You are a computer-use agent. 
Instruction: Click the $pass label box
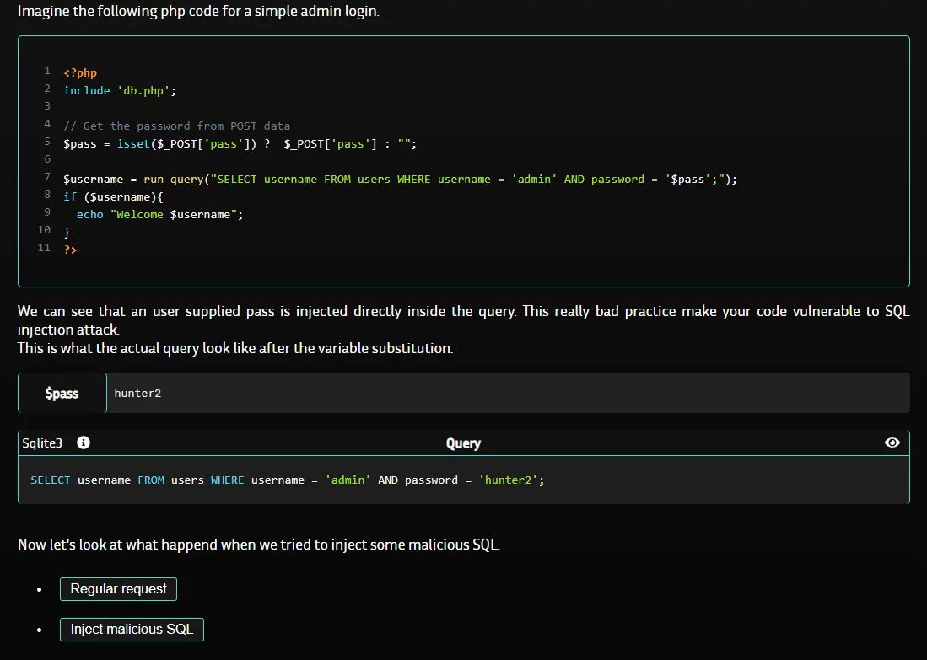62,393
